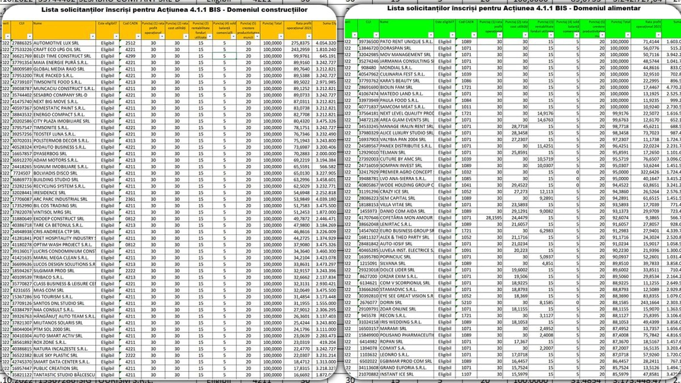Open the Nume filter in the orange construction table

[92, 37]
